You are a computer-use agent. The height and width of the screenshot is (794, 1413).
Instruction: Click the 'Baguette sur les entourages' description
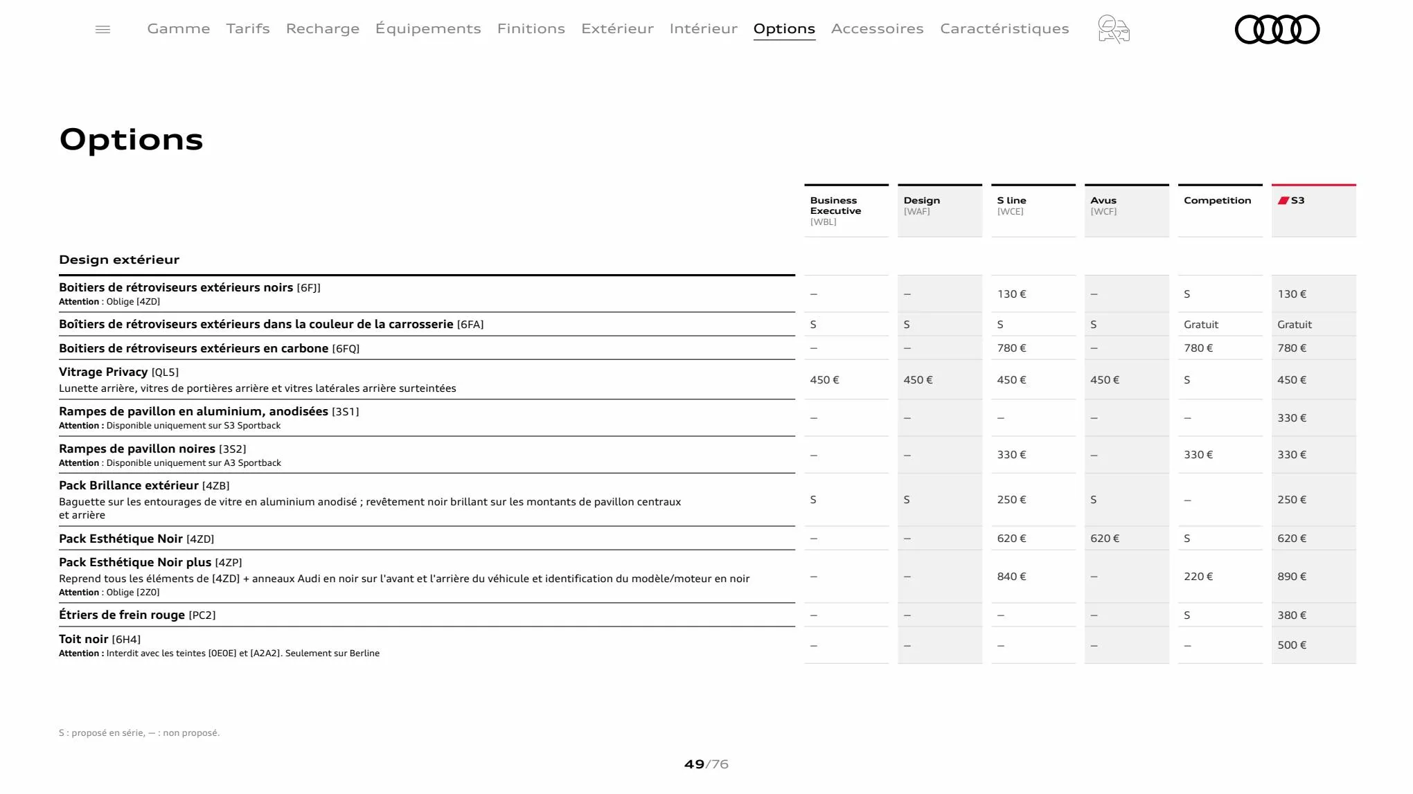[x=370, y=508]
